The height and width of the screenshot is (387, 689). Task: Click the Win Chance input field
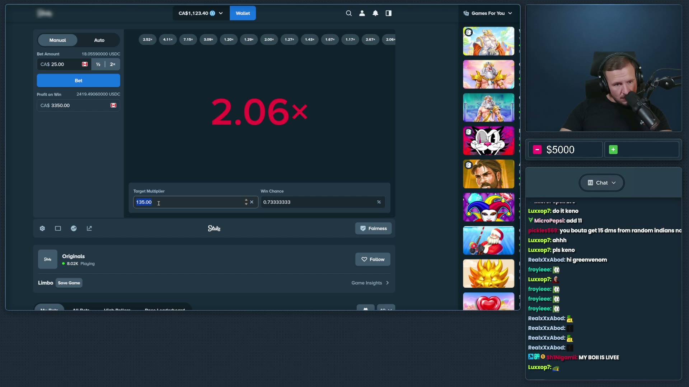(323, 202)
